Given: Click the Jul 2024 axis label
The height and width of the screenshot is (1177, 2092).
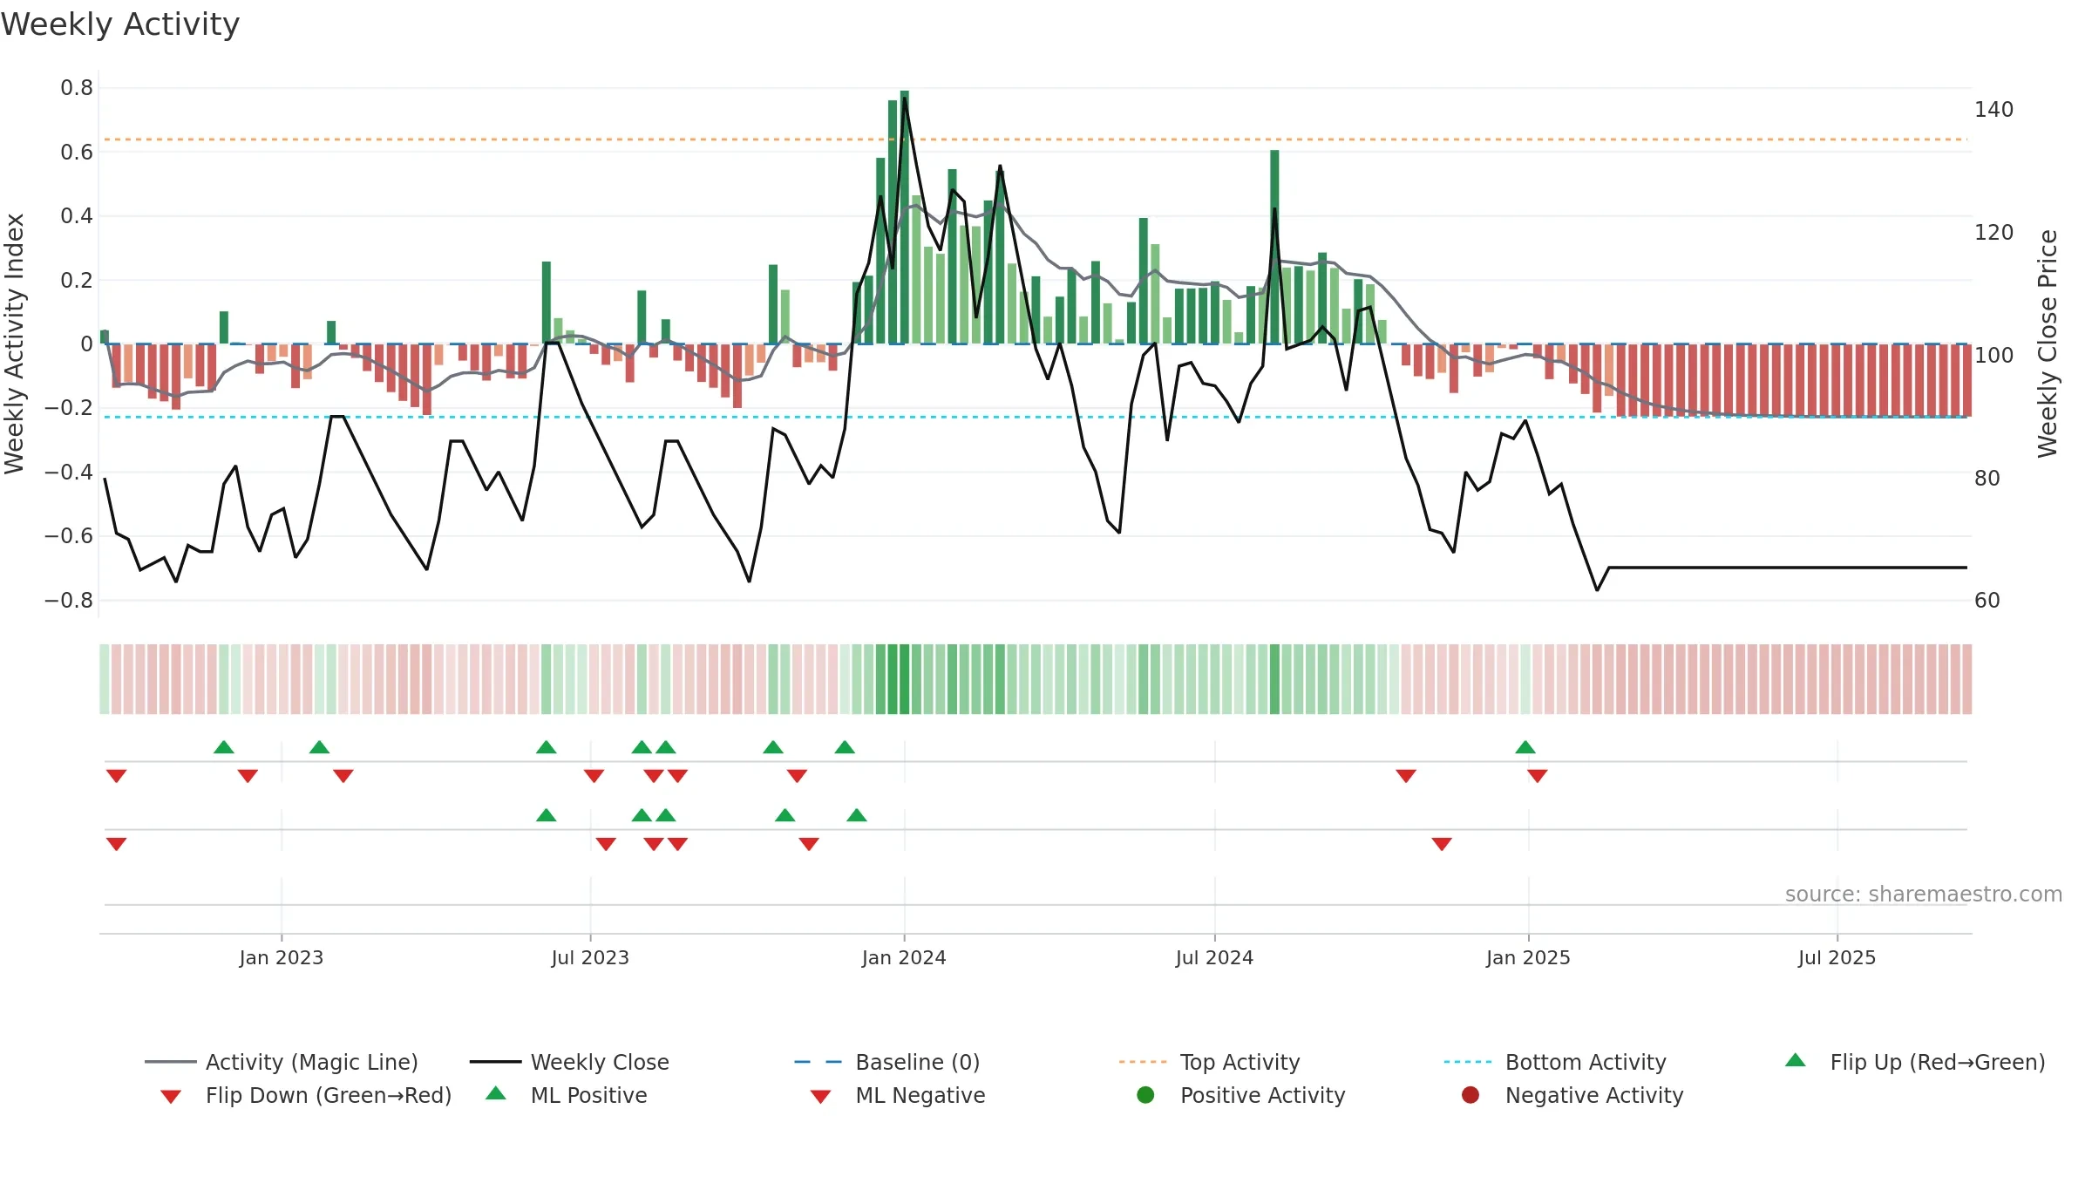Looking at the screenshot, I should pos(1214,957).
